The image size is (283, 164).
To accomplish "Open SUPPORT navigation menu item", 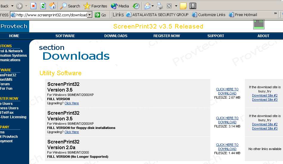I will click(216, 36).
